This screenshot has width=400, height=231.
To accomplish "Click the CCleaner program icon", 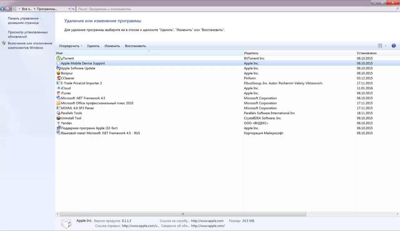I will pos(58,78).
